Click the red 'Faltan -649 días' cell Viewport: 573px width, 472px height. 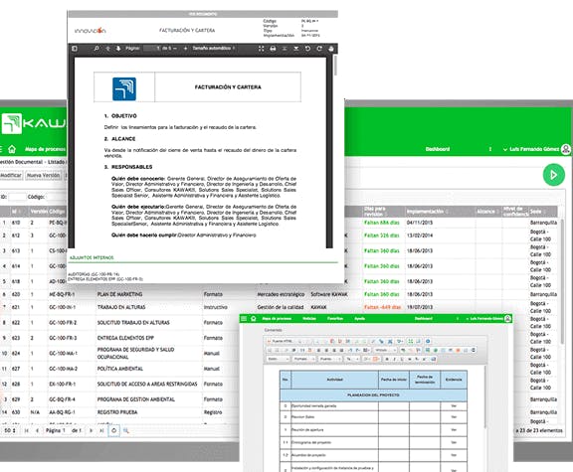(382, 307)
